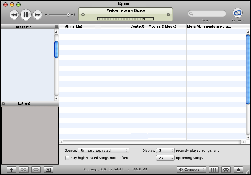The image size is (251, 175).
Task: Click inside the Search field
Action: coord(207,14)
